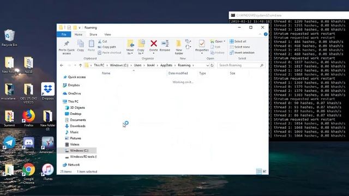
Task: Sort by the Name column header
Action: (106, 73)
